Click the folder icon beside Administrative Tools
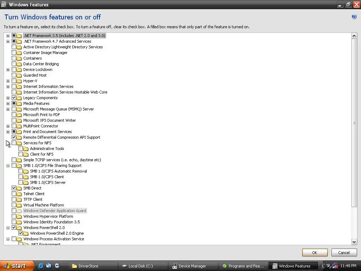361x271 pixels. pos(26,149)
